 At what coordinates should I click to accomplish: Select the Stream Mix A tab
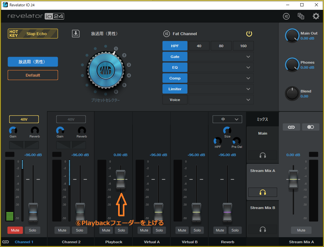[x=263, y=171]
